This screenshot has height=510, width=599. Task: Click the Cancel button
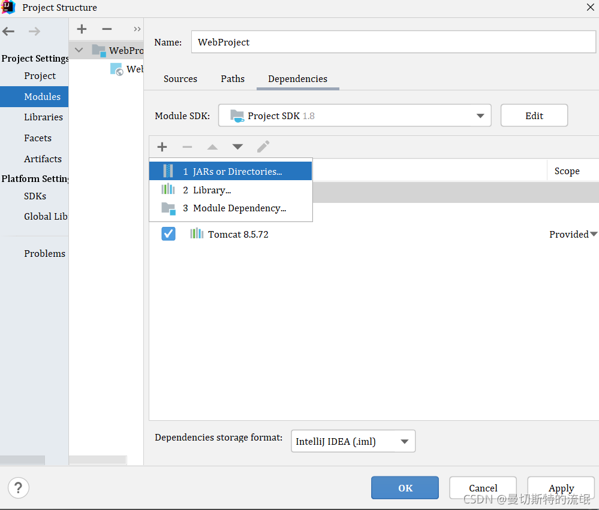coord(483,488)
